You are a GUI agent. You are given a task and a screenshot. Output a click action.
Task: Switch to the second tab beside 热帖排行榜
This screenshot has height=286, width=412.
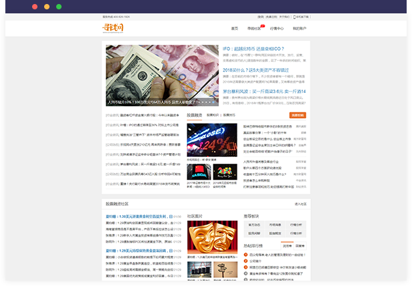(x=300, y=246)
